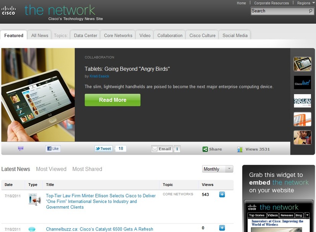Open the Video topic tab
Screen dimensions: 316x232
(145, 36)
